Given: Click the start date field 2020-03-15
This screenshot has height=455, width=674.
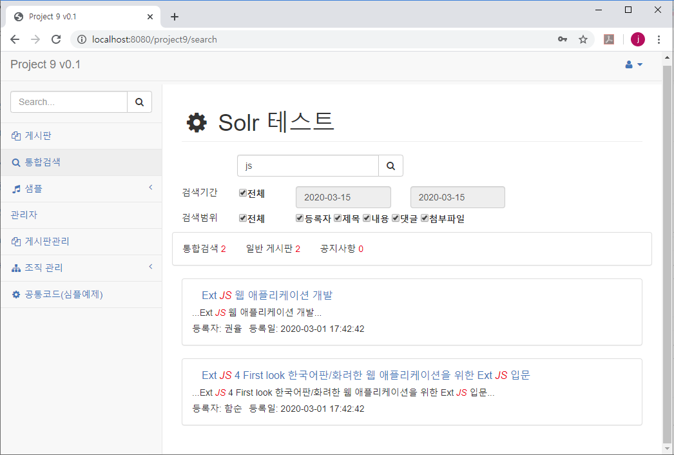Looking at the screenshot, I should [x=343, y=197].
